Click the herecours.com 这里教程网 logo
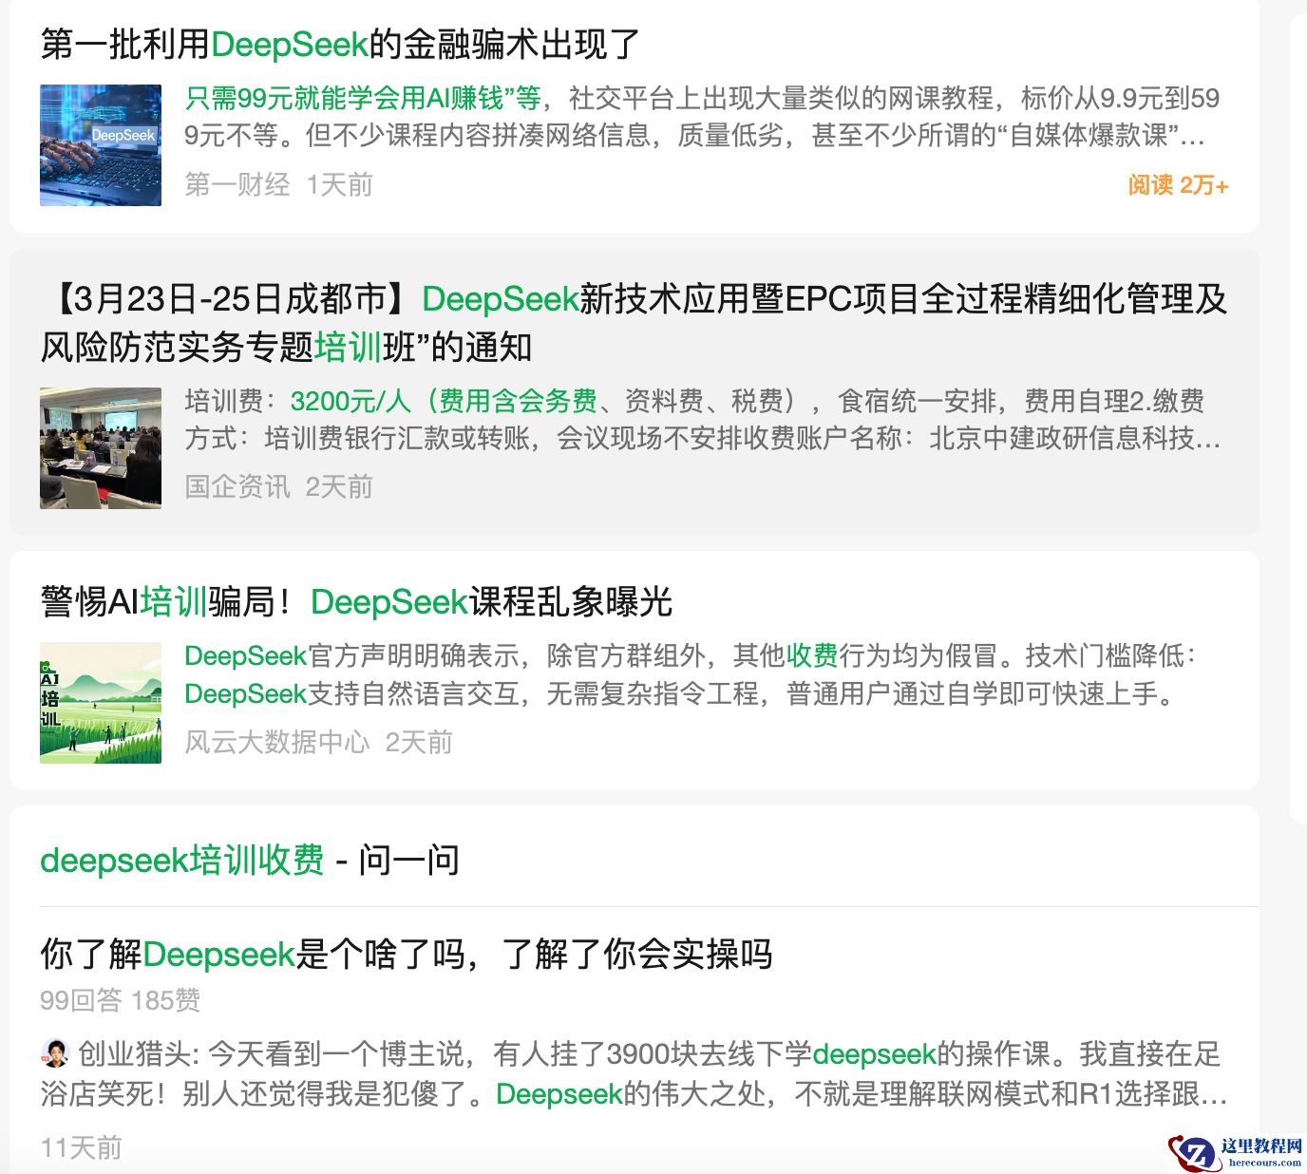 click(x=1235, y=1152)
